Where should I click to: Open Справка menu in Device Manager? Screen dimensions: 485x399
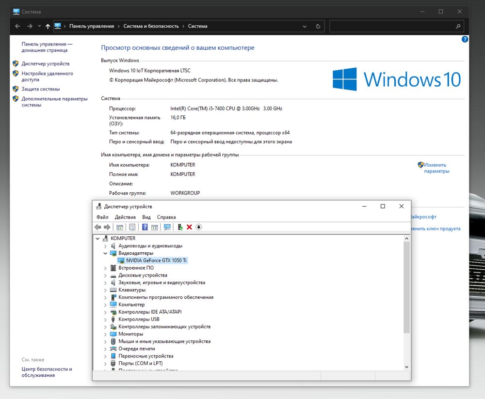(x=166, y=217)
